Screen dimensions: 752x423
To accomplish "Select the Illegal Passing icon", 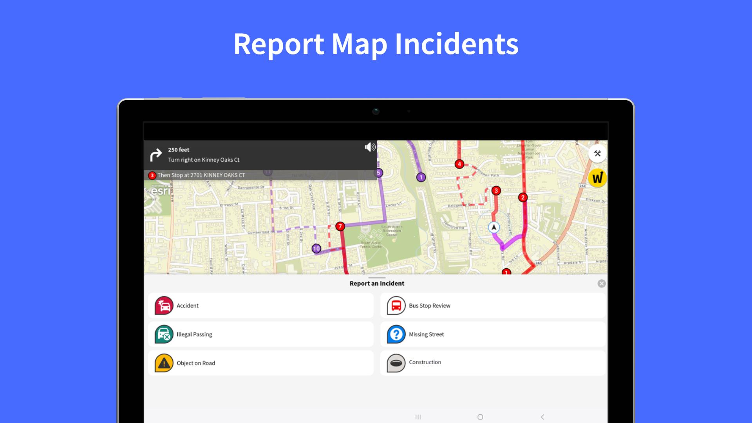I will [x=164, y=334].
